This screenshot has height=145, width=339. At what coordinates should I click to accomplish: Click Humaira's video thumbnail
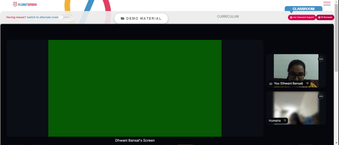tap(296, 108)
